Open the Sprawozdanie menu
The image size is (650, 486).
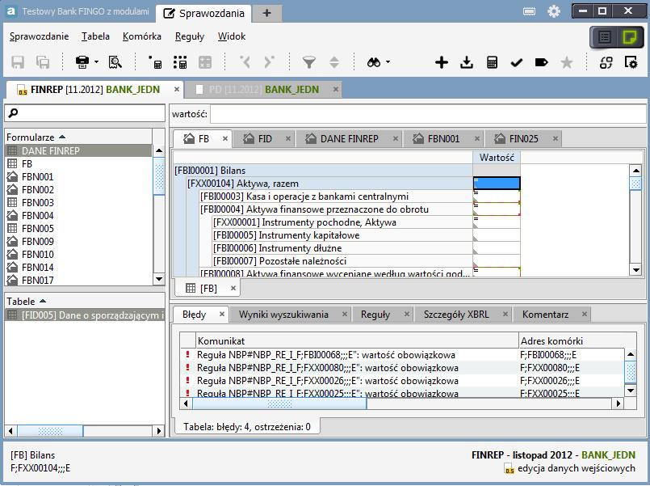click(39, 36)
